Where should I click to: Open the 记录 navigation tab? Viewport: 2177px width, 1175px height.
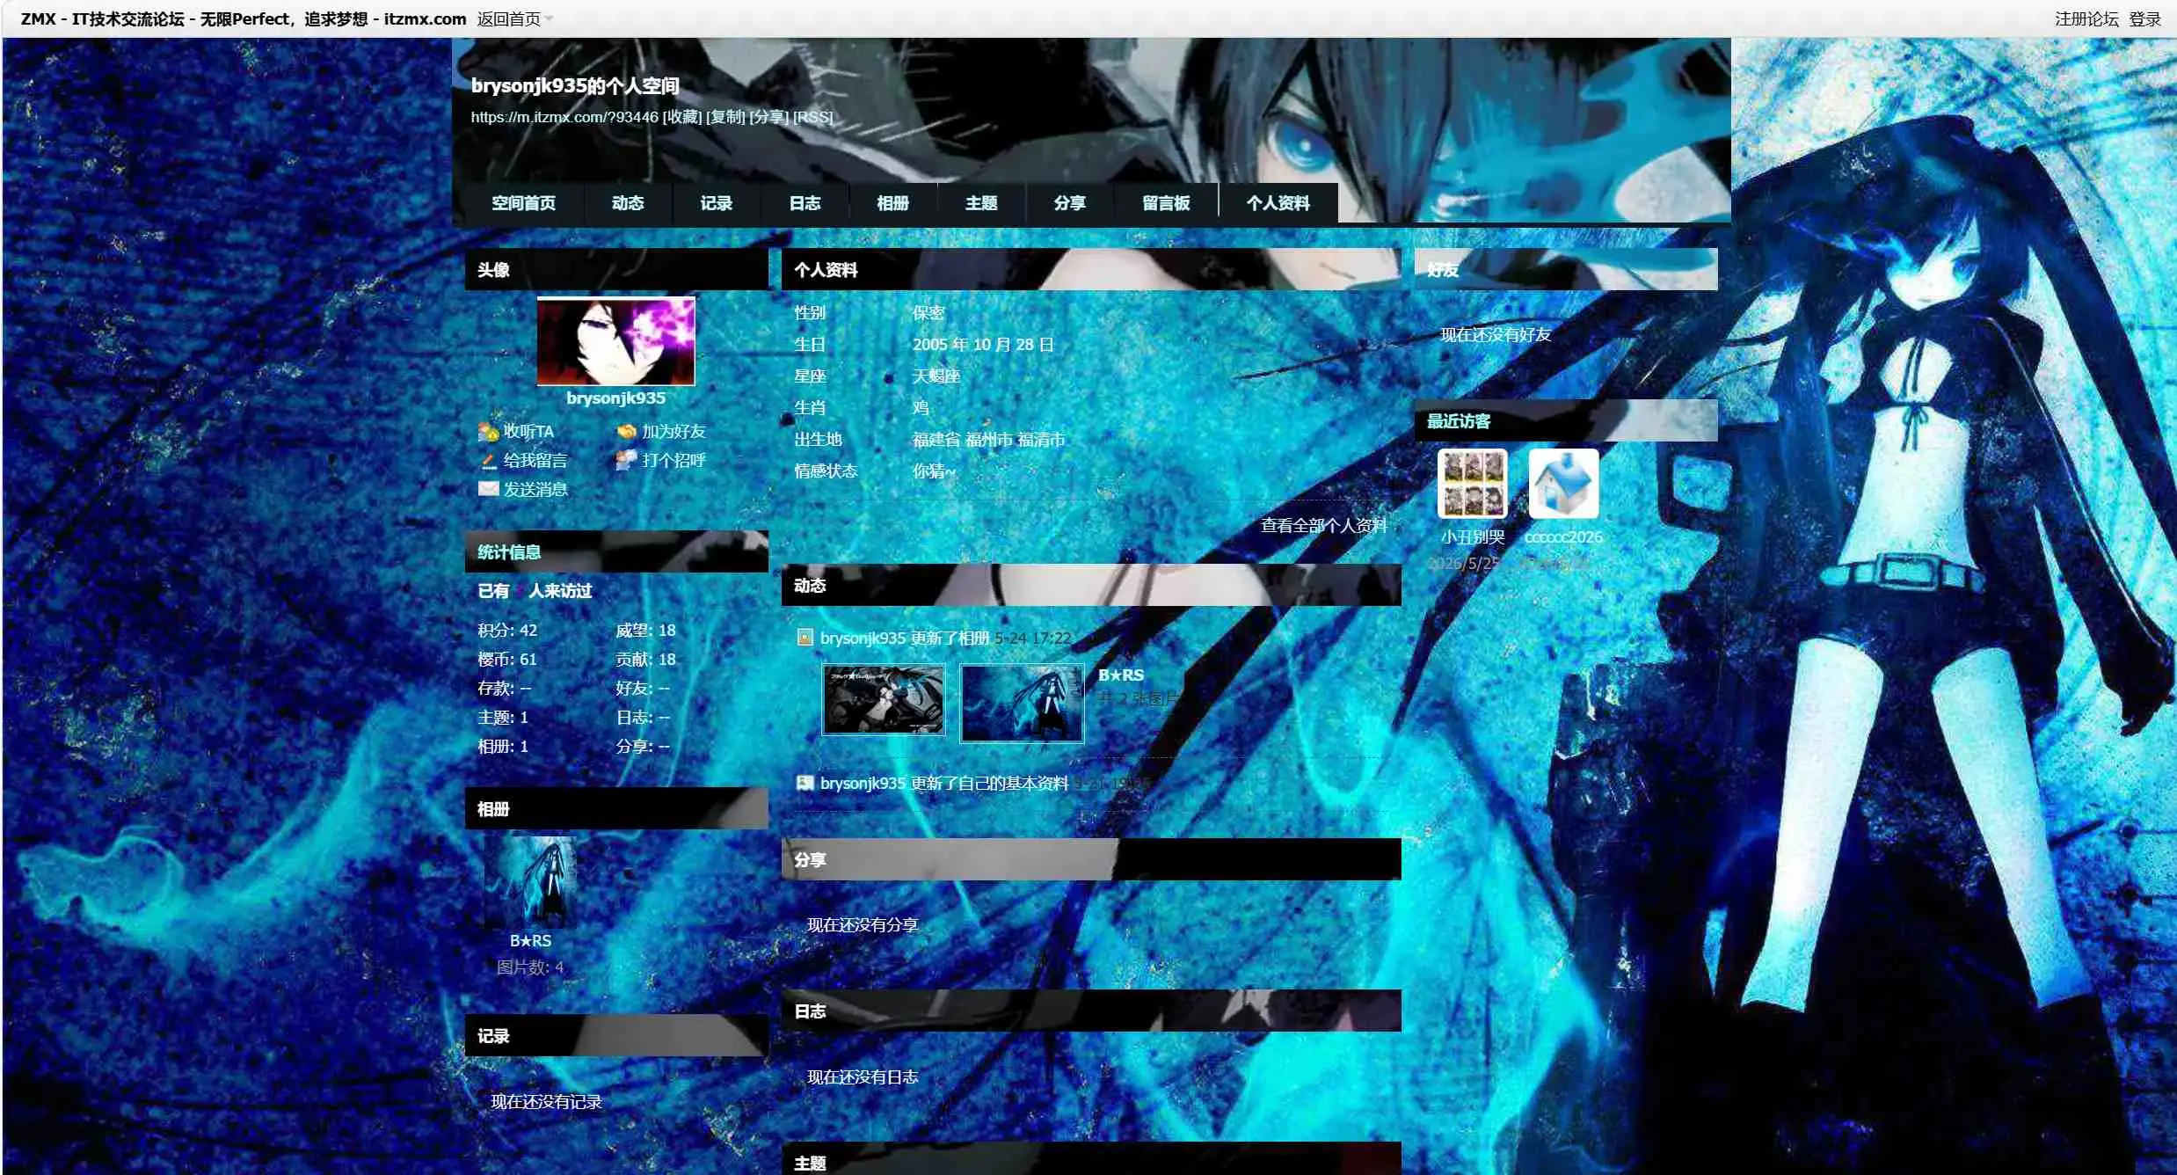717,203
